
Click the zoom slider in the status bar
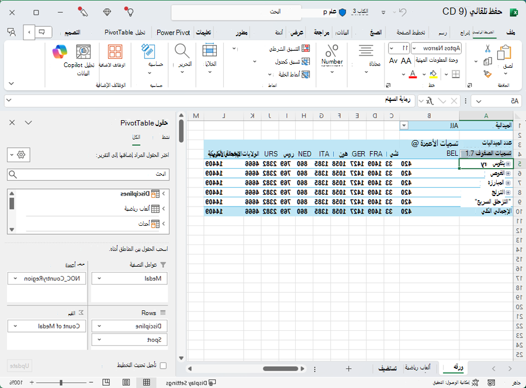[x=61, y=382]
